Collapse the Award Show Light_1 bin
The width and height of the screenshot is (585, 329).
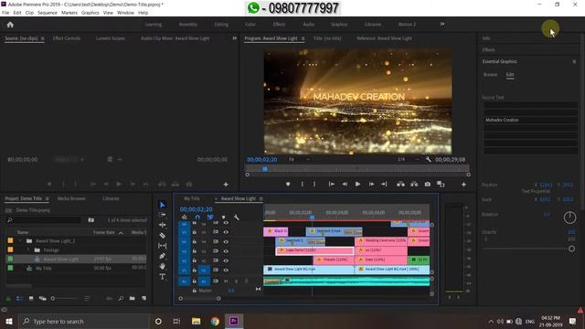click(20, 241)
